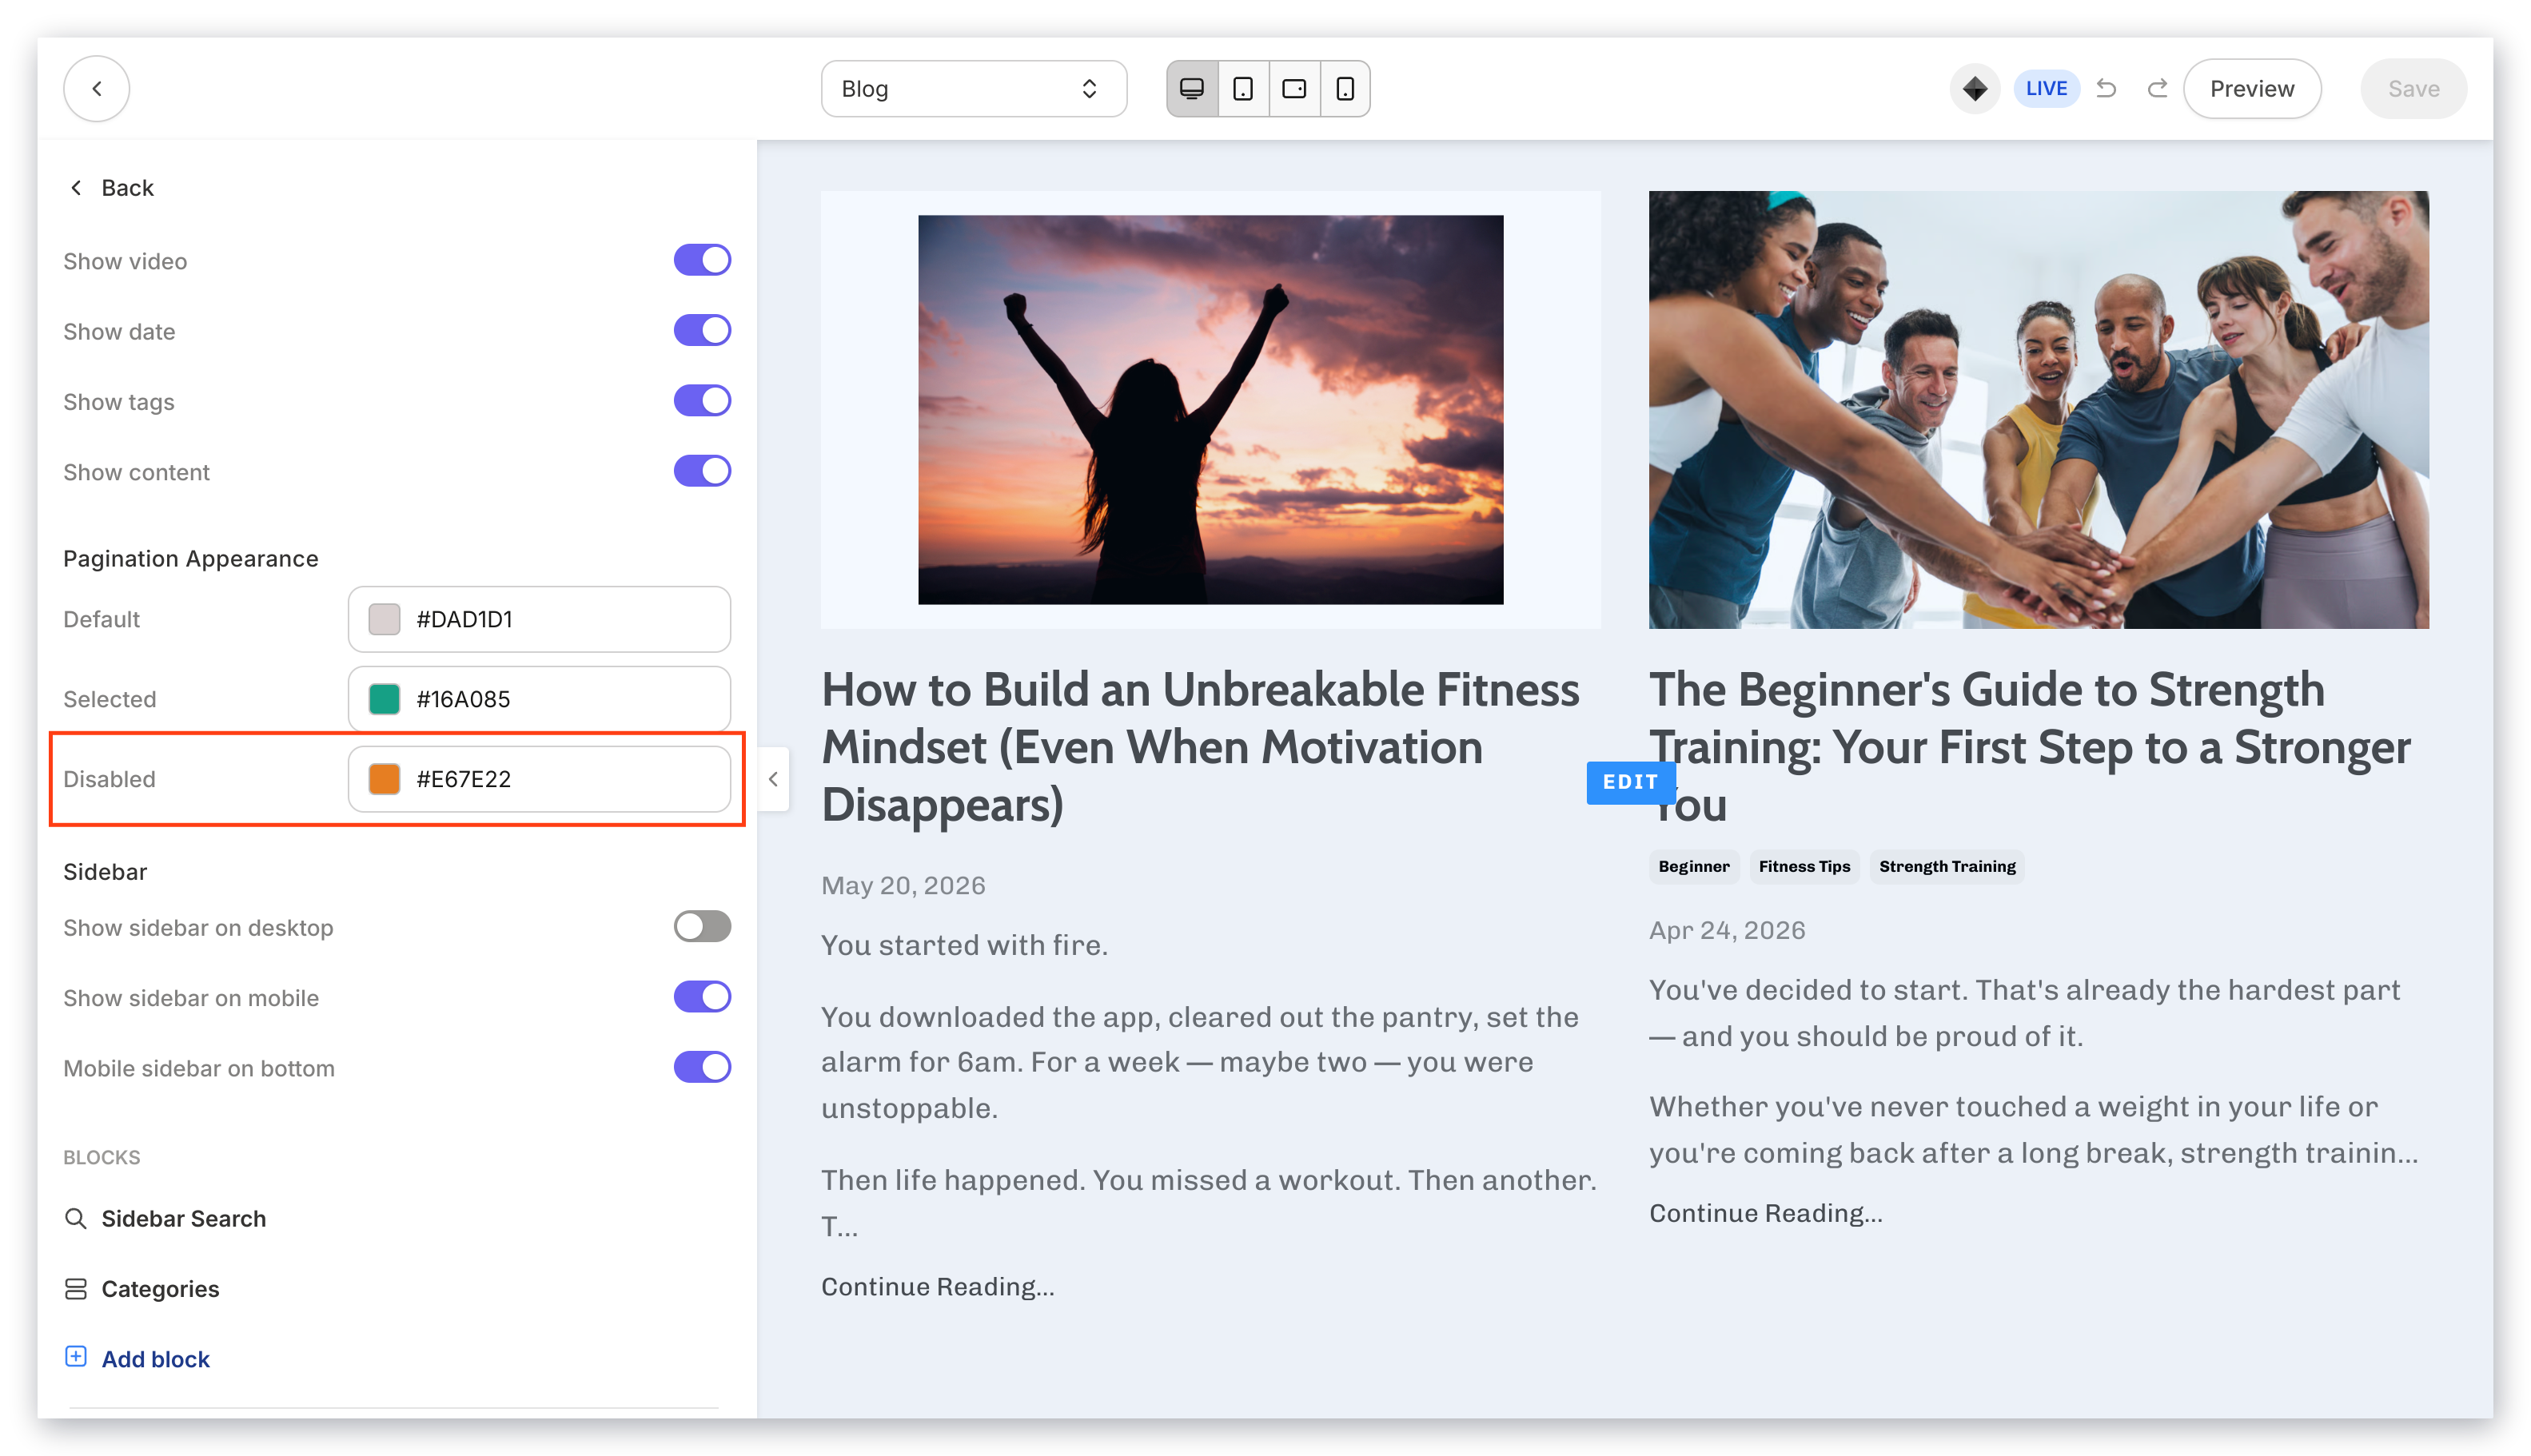The height and width of the screenshot is (1456, 2531).
Task: Open the Blog page selector dropdown
Action: [x=974, y=89]
